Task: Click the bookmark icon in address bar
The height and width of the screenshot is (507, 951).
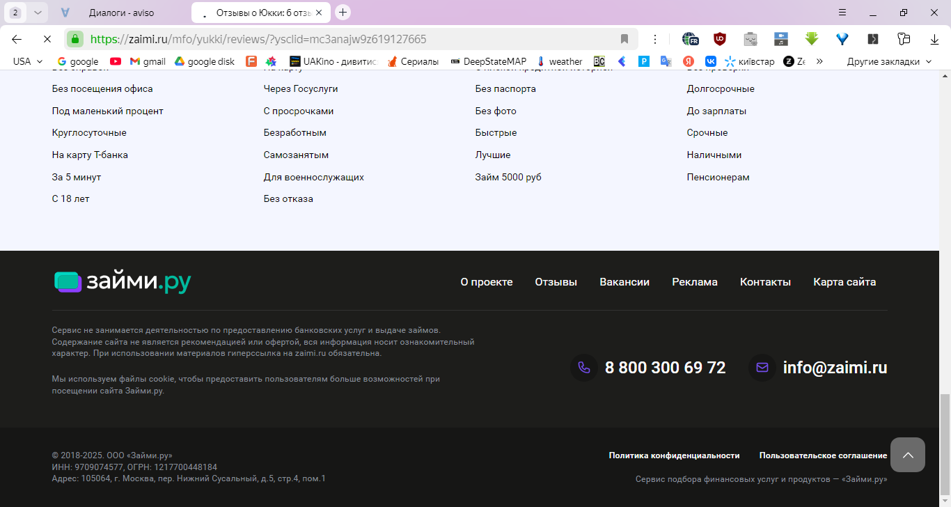Action: [624, 39]
